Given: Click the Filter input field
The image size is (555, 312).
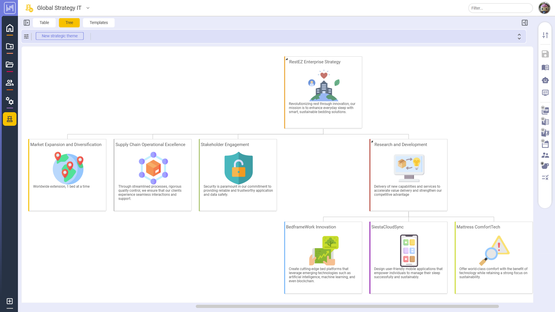Looking at the screenshot, I should pyautogui.click(x=500, y=8).
